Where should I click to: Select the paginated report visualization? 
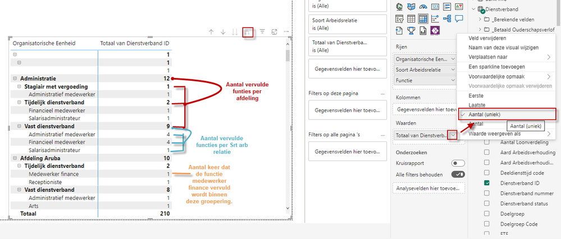(423, 30)
